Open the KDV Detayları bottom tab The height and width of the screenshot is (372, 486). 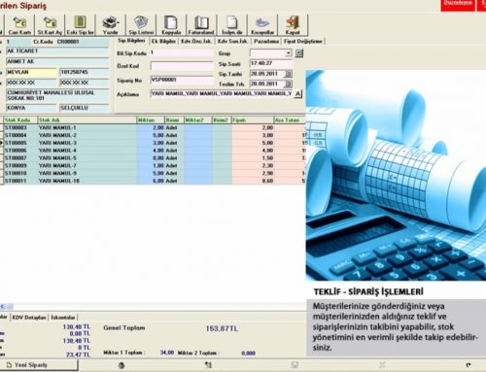coord(29,318)
